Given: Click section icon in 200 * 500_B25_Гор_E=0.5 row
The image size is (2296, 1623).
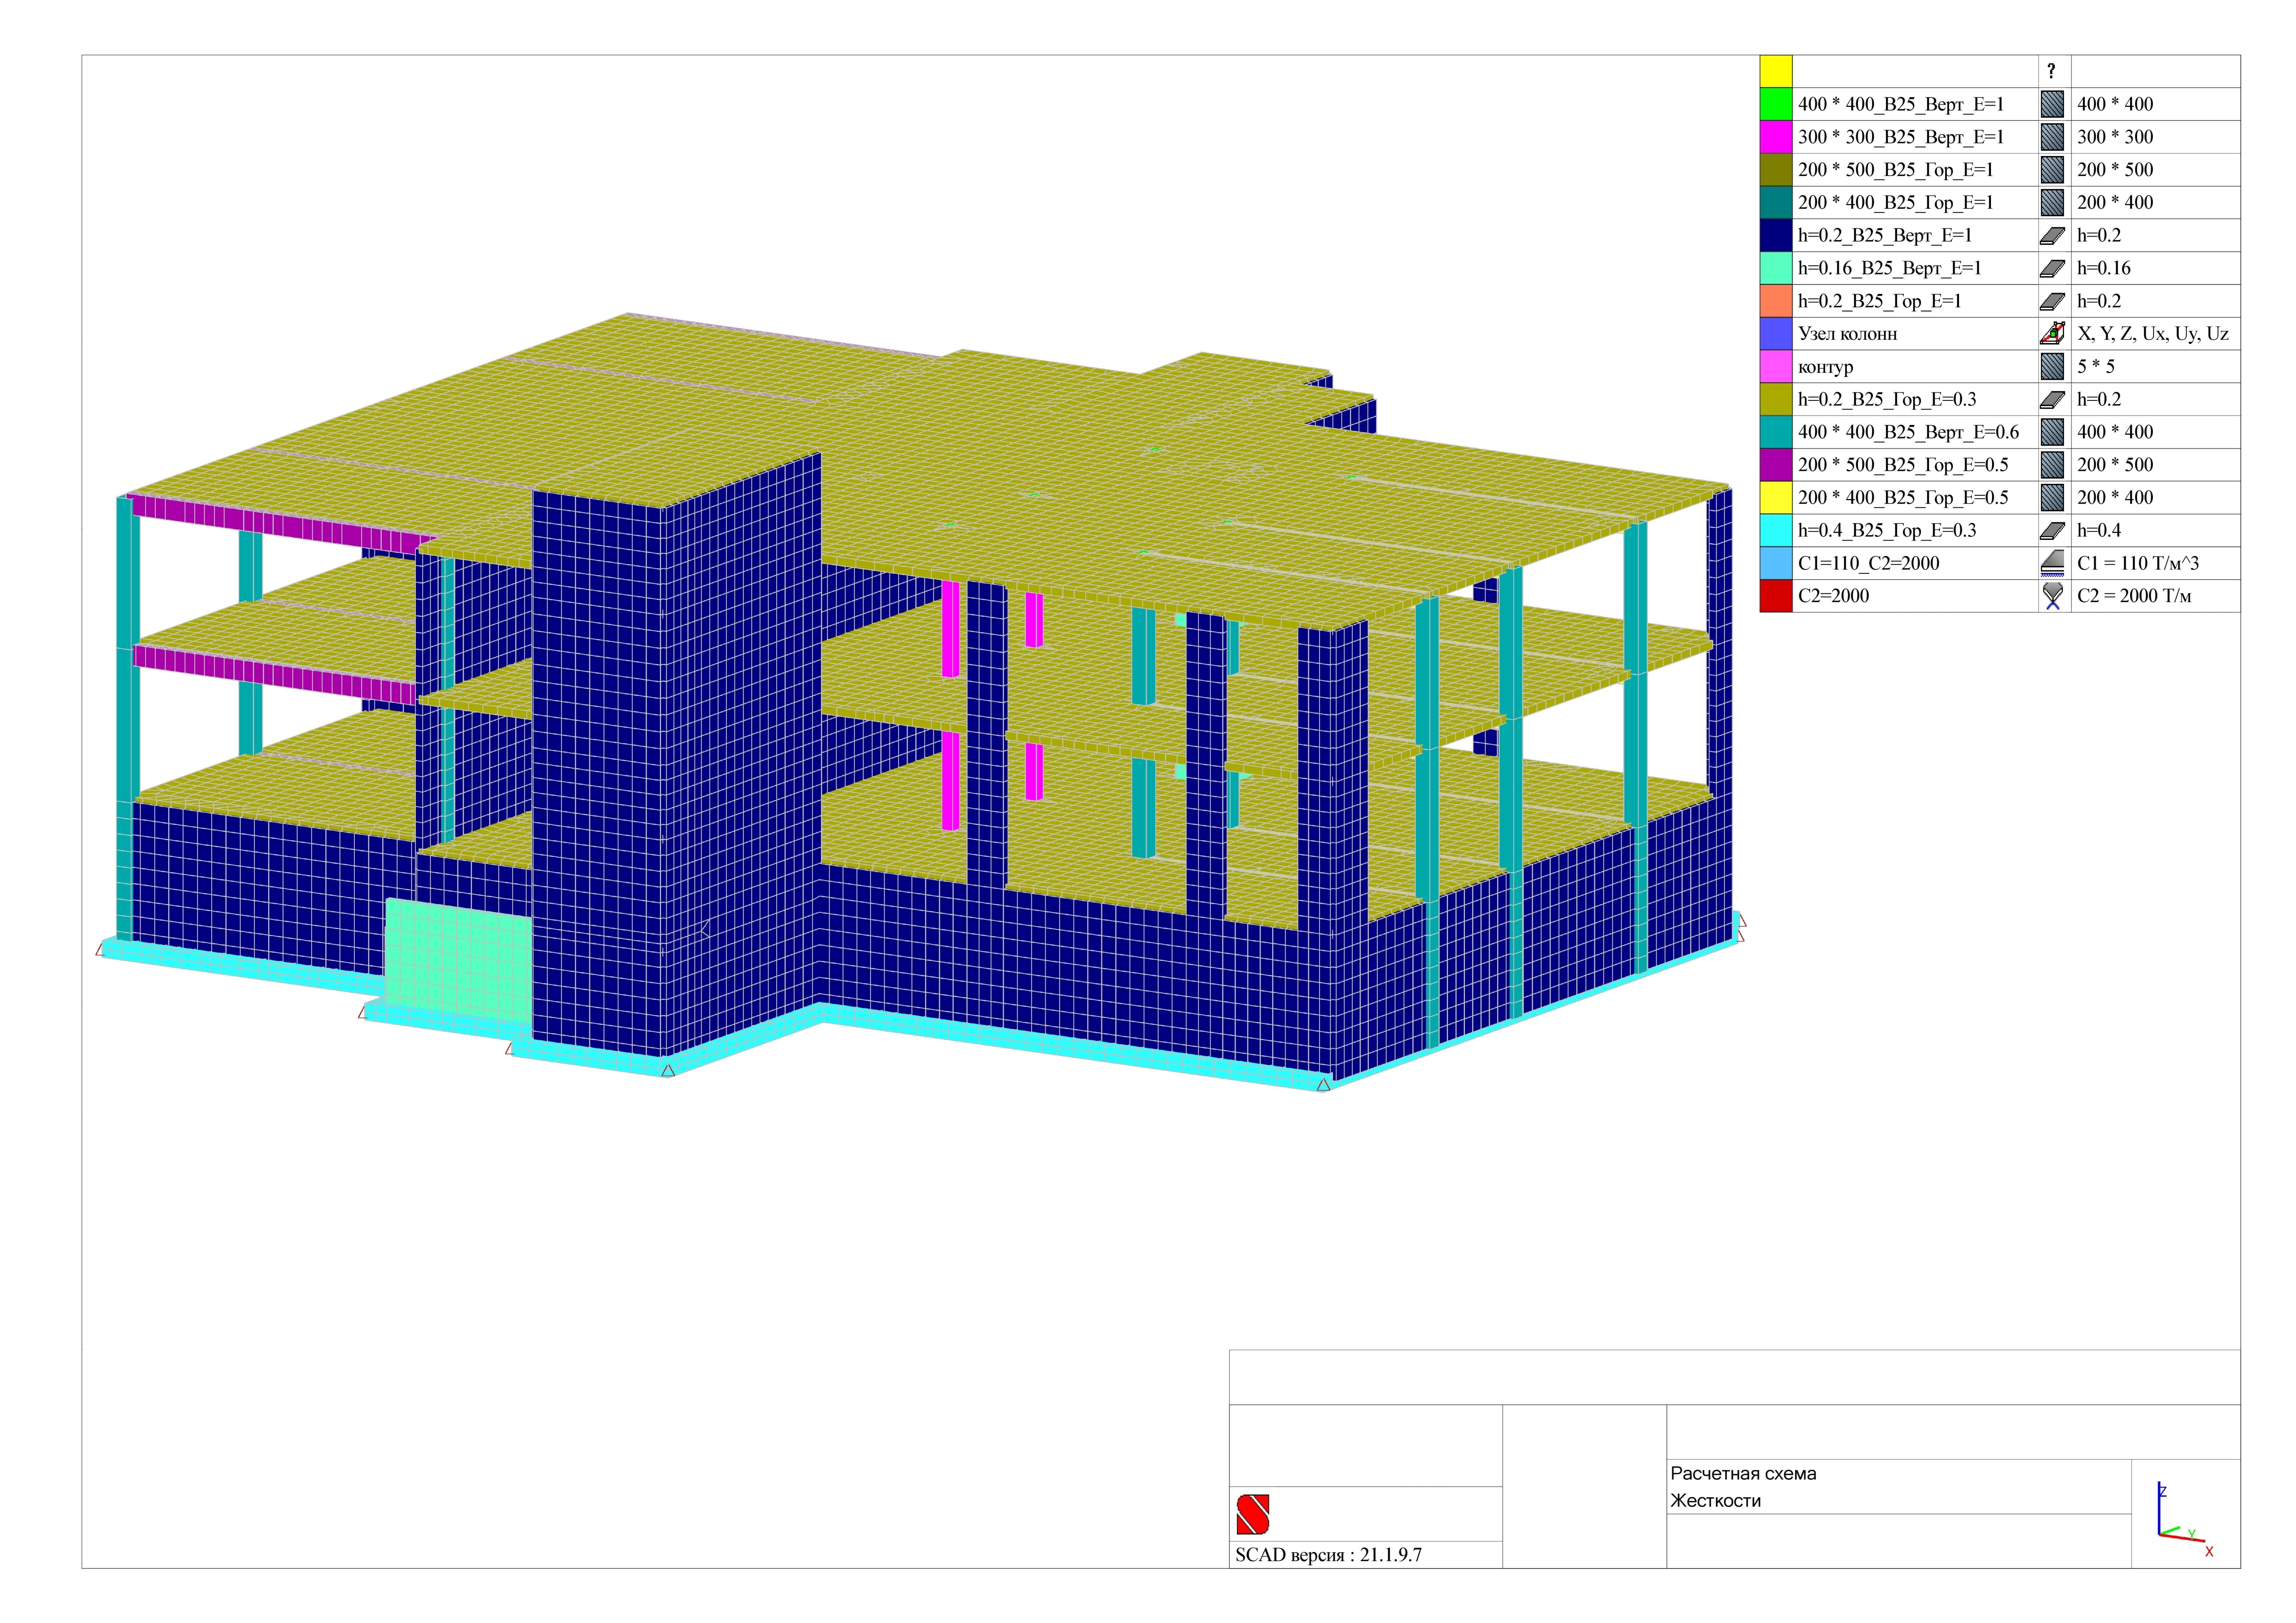Looking at the screenshot, I should [2052, 465].
